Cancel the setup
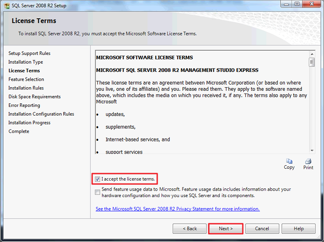The height and width of the screenshot is (242, 324). click(262, 228)
